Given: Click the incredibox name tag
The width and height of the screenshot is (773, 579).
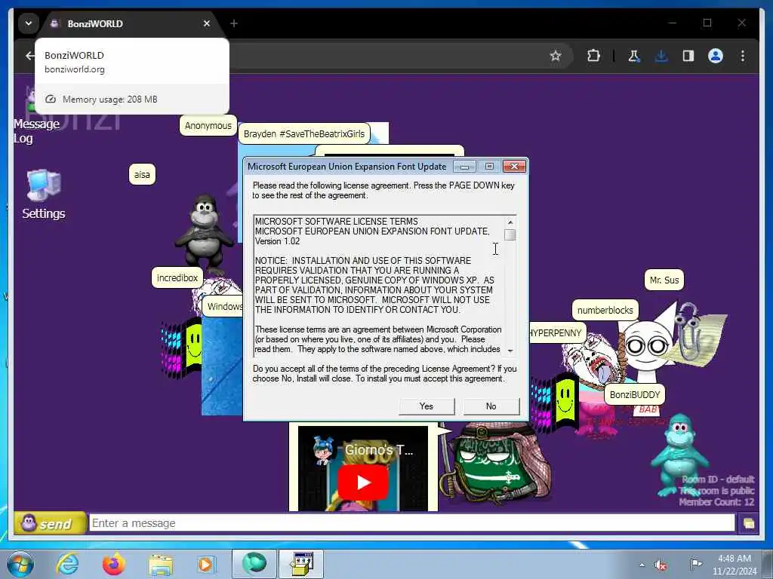Looking at the screenshot, I should tap(177, 277).
